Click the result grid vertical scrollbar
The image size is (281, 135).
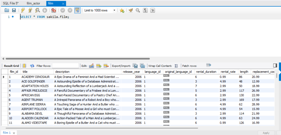point(277,76)
